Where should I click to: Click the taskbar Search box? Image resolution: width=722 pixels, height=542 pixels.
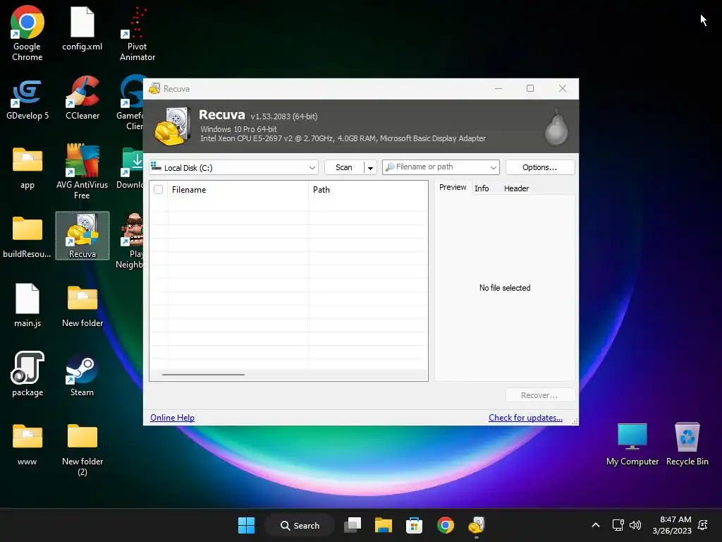[x=300, y=525]
